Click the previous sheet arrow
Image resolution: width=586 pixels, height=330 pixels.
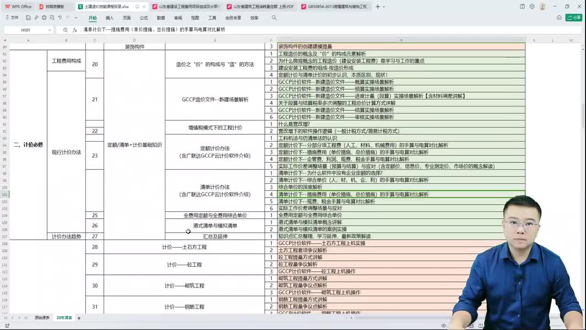[x=12, y=318]
